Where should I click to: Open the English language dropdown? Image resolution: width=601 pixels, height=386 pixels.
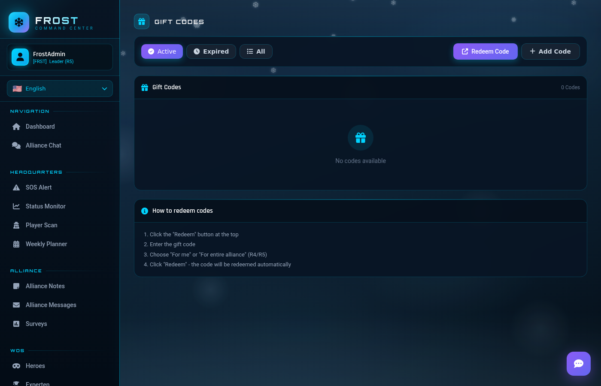(x=60, y=89)
